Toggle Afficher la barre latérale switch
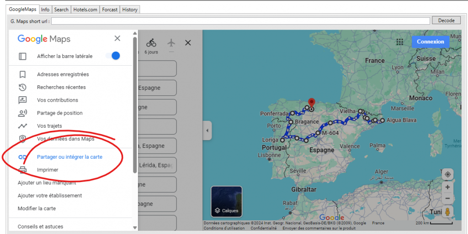468x234 pixels. [x=113, y=56]
